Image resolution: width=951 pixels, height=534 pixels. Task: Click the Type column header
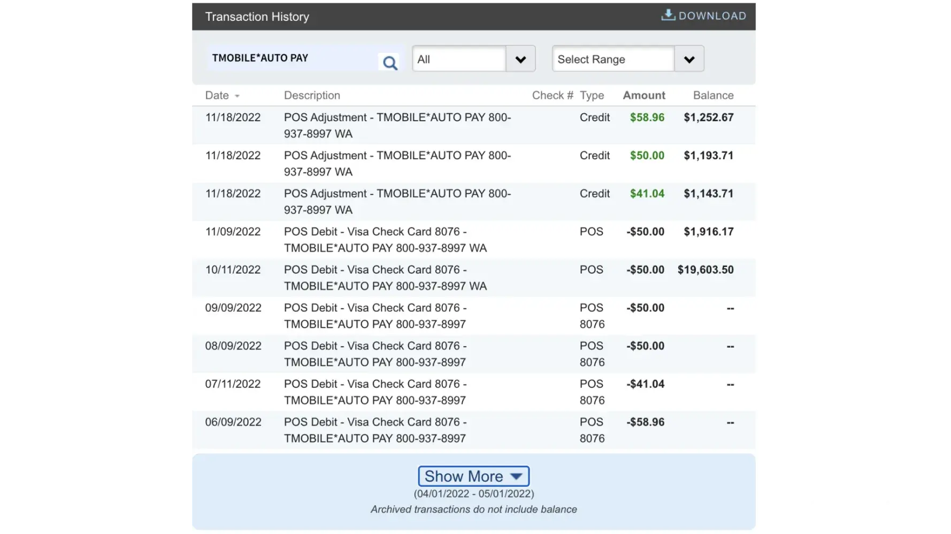592,96
